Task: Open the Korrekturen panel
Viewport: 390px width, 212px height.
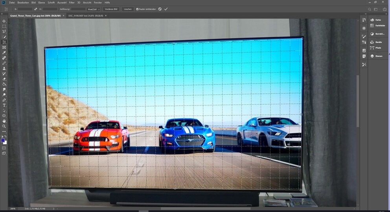Action: click(377, 34)
